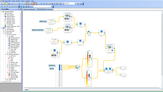Viewport: 163px width, 92px height.
Task: Pin the Tree ToolBox panel
Action: pos(19,9)
